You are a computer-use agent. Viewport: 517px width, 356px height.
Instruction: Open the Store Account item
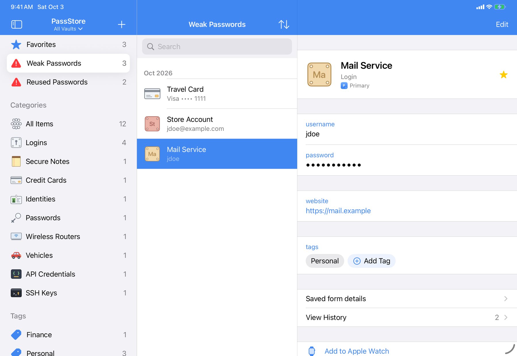point(217,124)
